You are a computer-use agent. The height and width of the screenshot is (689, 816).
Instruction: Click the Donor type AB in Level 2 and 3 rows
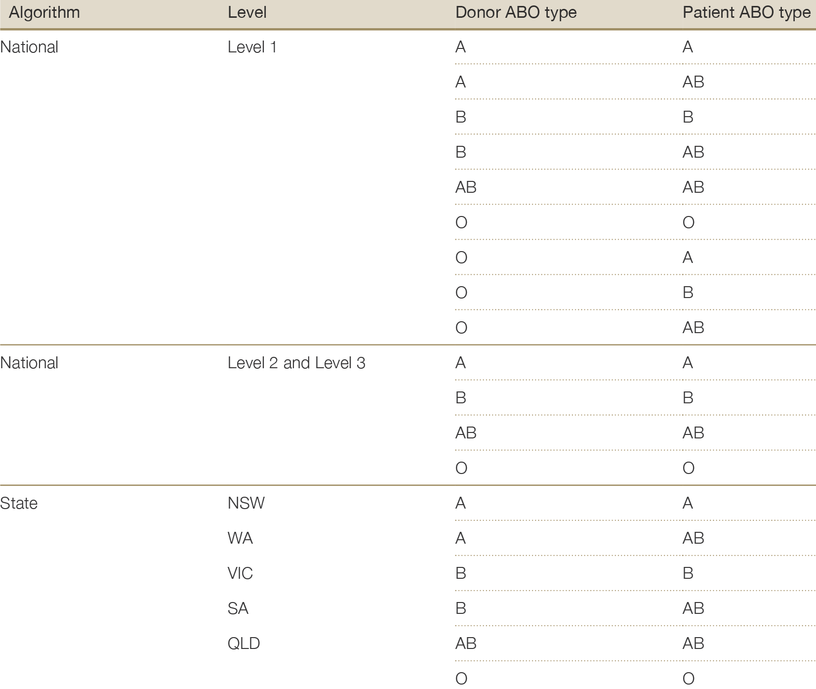pyautogui.click(x=466, y=433)
